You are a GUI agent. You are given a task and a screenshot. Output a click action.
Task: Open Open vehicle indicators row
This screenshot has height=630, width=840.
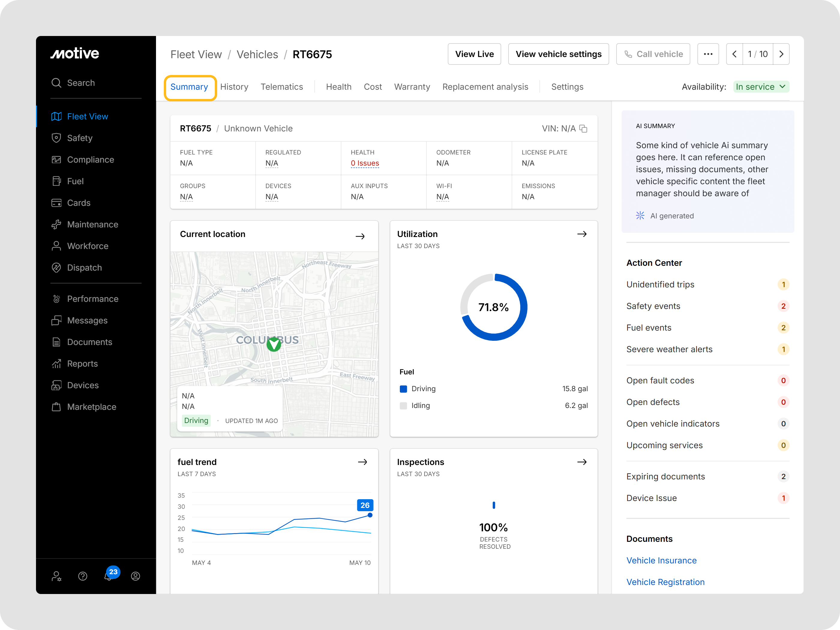pyautogui.click(x=708, y=424)
